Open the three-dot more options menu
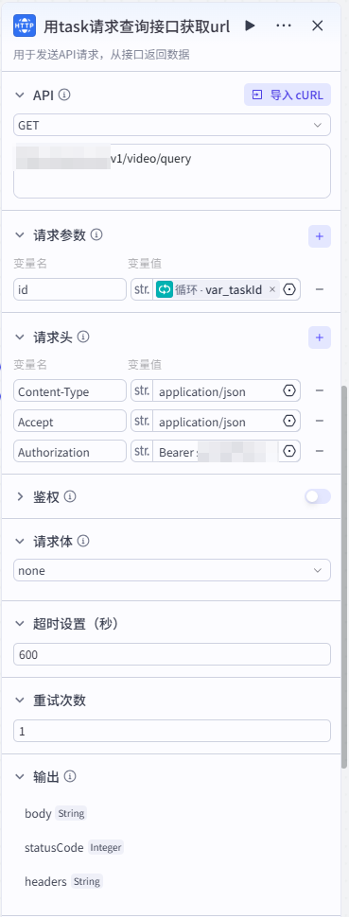This screenshot has width=349, height=917. [284, 26]
